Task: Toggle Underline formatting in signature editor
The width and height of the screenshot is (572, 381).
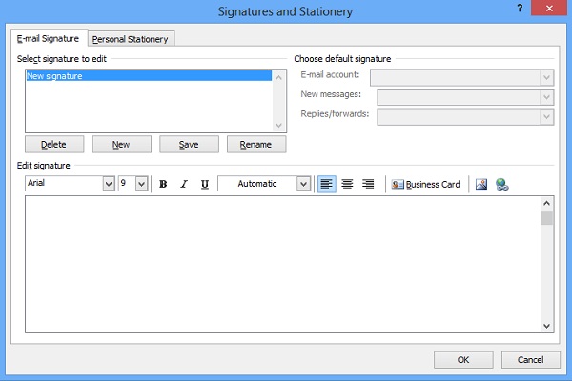Action: click(205, 184)
